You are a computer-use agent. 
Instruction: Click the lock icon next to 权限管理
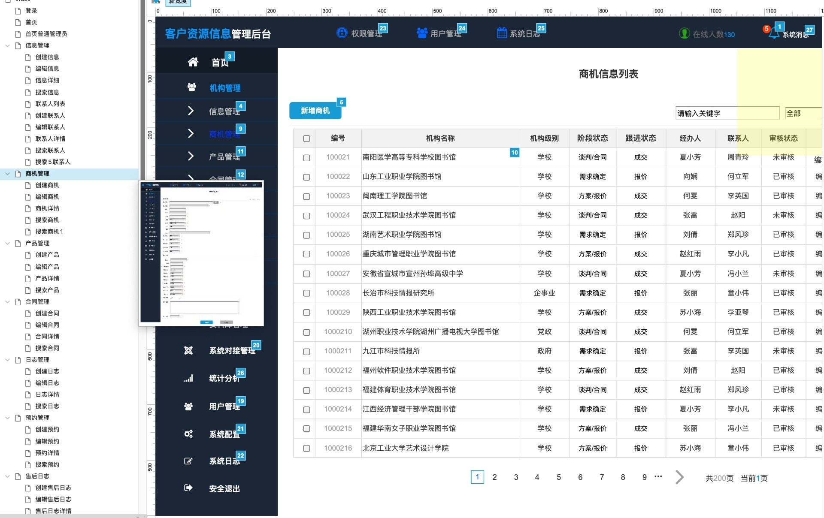[342, 33]
